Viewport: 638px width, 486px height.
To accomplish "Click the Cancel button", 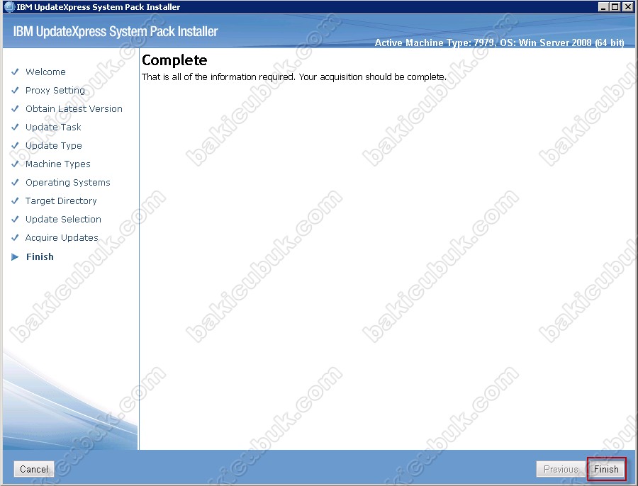I will point(34,469).
